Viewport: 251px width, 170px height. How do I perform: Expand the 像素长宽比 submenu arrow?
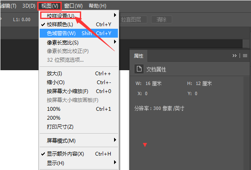point(115,42)
